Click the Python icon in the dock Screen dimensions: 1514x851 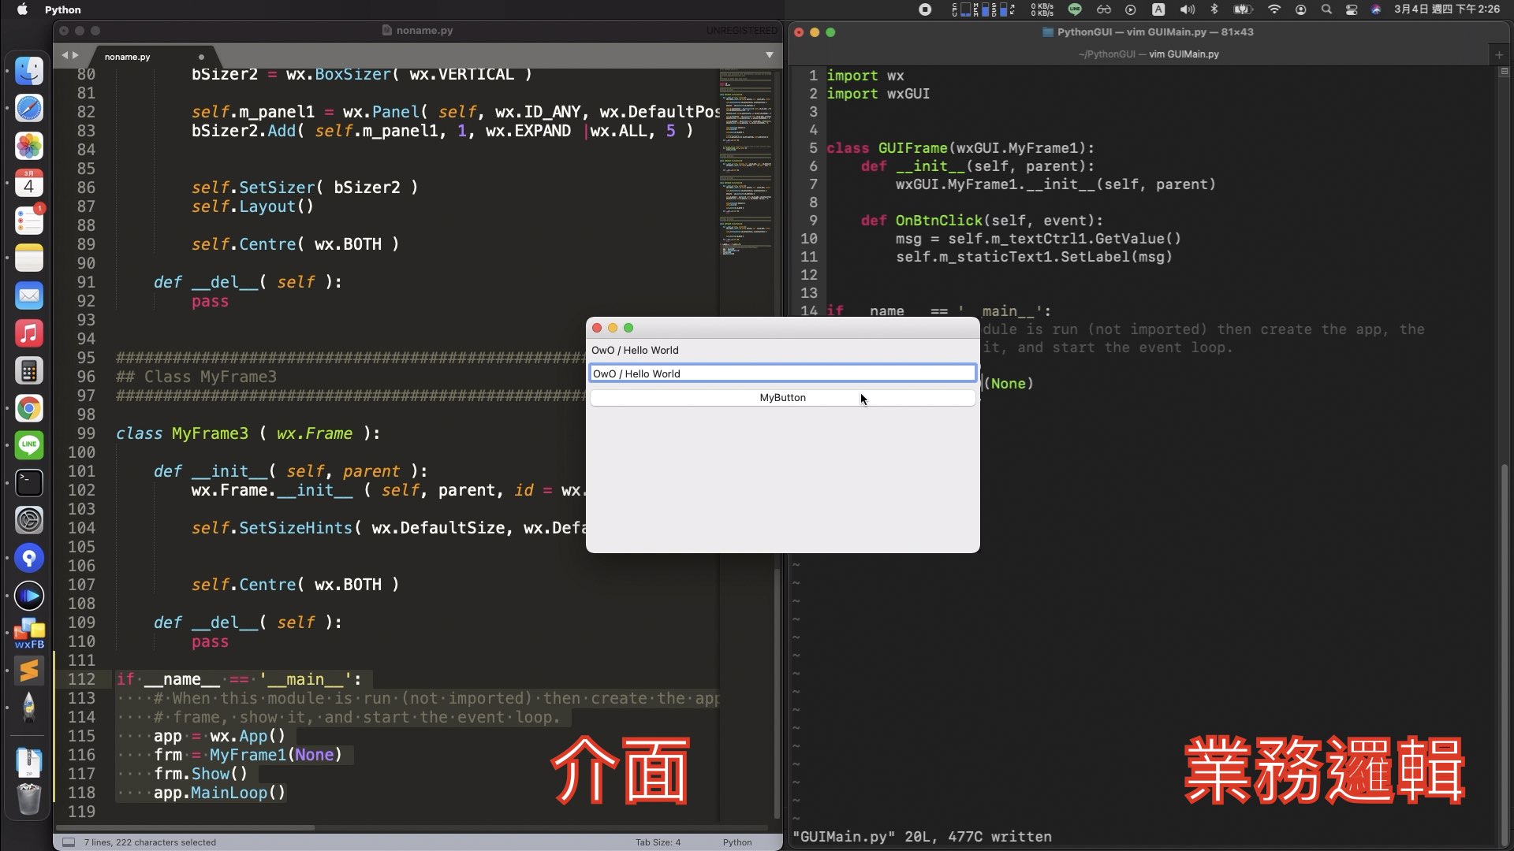coord(28,708)
